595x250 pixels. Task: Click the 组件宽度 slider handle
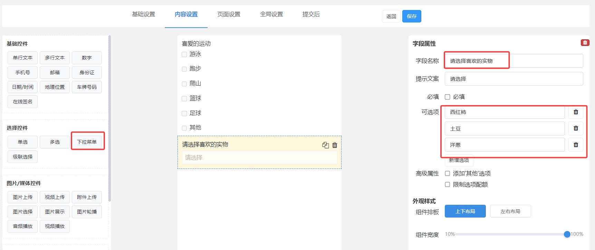tap(567, 234)
